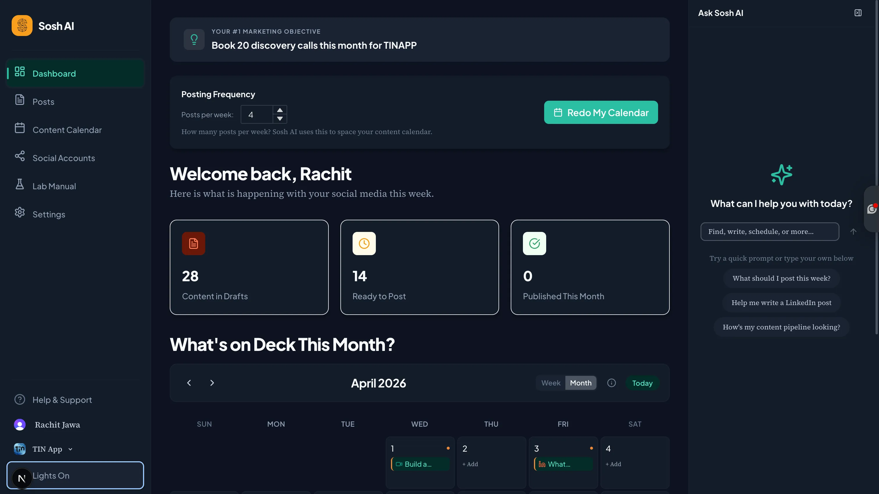Click the Social Accounts share icon
Image resolution: width=879 pixels, height=494 pixels.
[x=20, y=156]
